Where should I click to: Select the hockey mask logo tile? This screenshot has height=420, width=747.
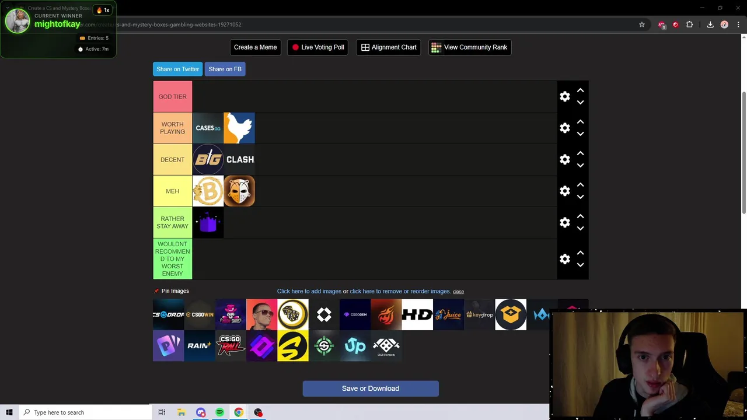(x=239, y=191)
